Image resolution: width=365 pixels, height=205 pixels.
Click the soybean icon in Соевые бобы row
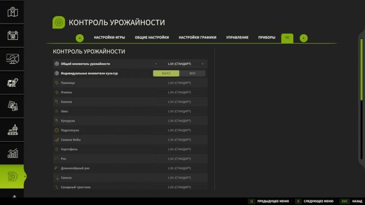(57, 140)
